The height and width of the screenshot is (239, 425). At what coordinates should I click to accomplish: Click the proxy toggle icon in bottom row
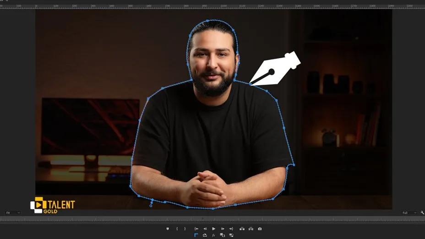pos(231,235)
